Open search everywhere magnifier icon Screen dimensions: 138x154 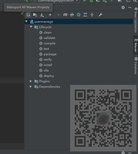pyautogui.click(x=135, y=1)
